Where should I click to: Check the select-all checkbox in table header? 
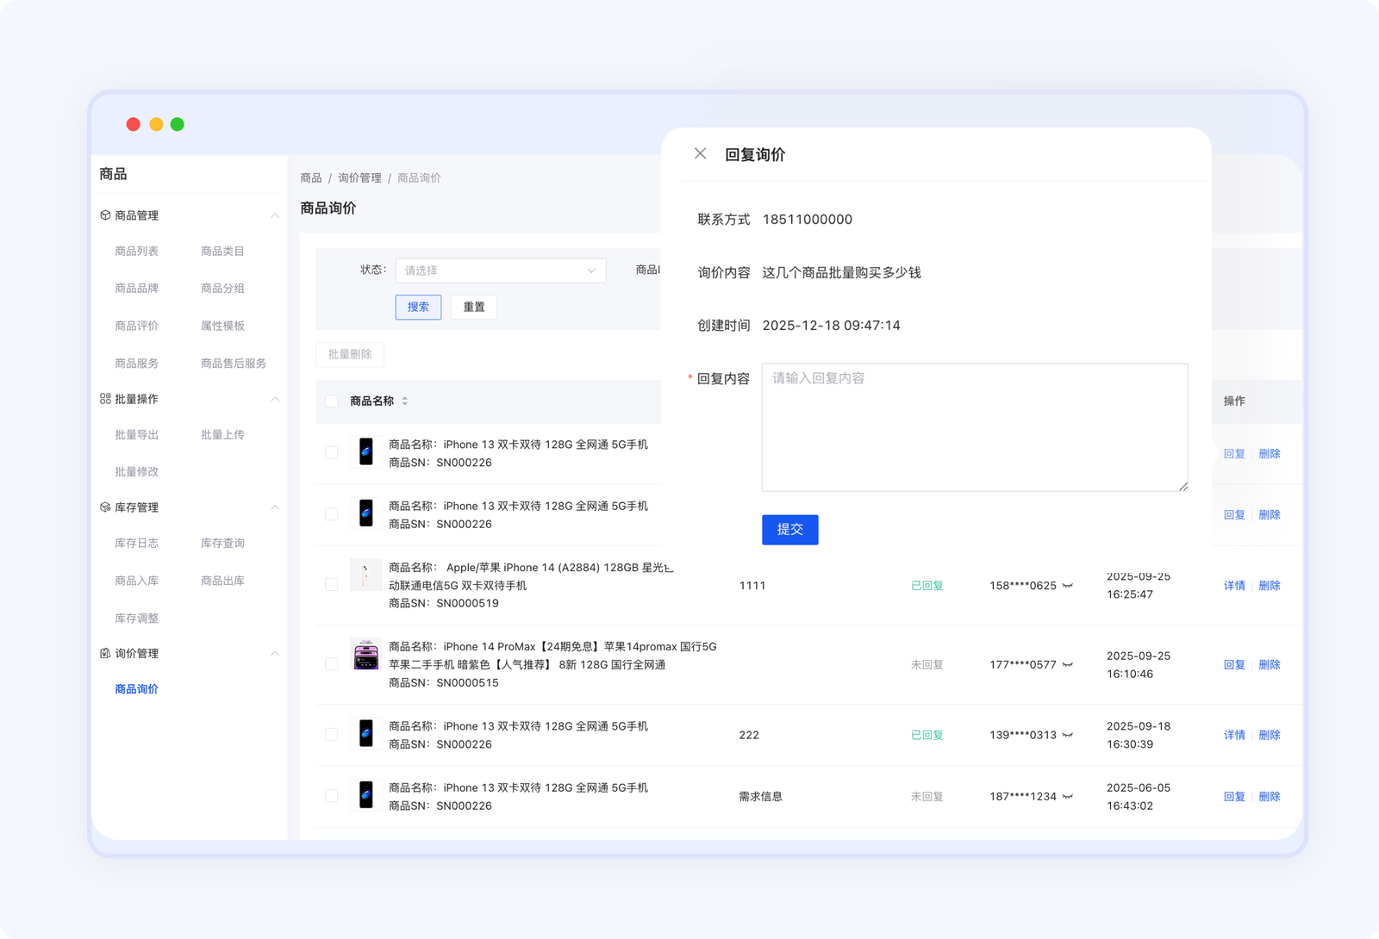pos(332,401)
